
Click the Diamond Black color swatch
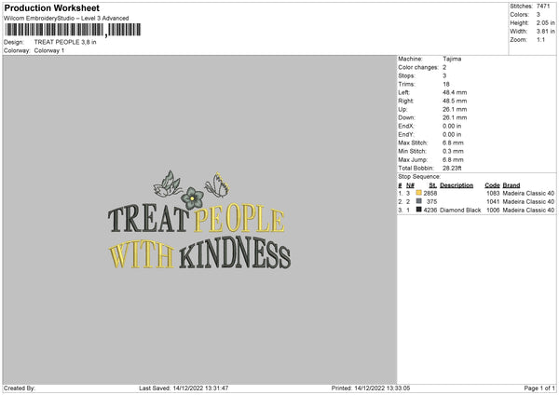pos(418,210)
